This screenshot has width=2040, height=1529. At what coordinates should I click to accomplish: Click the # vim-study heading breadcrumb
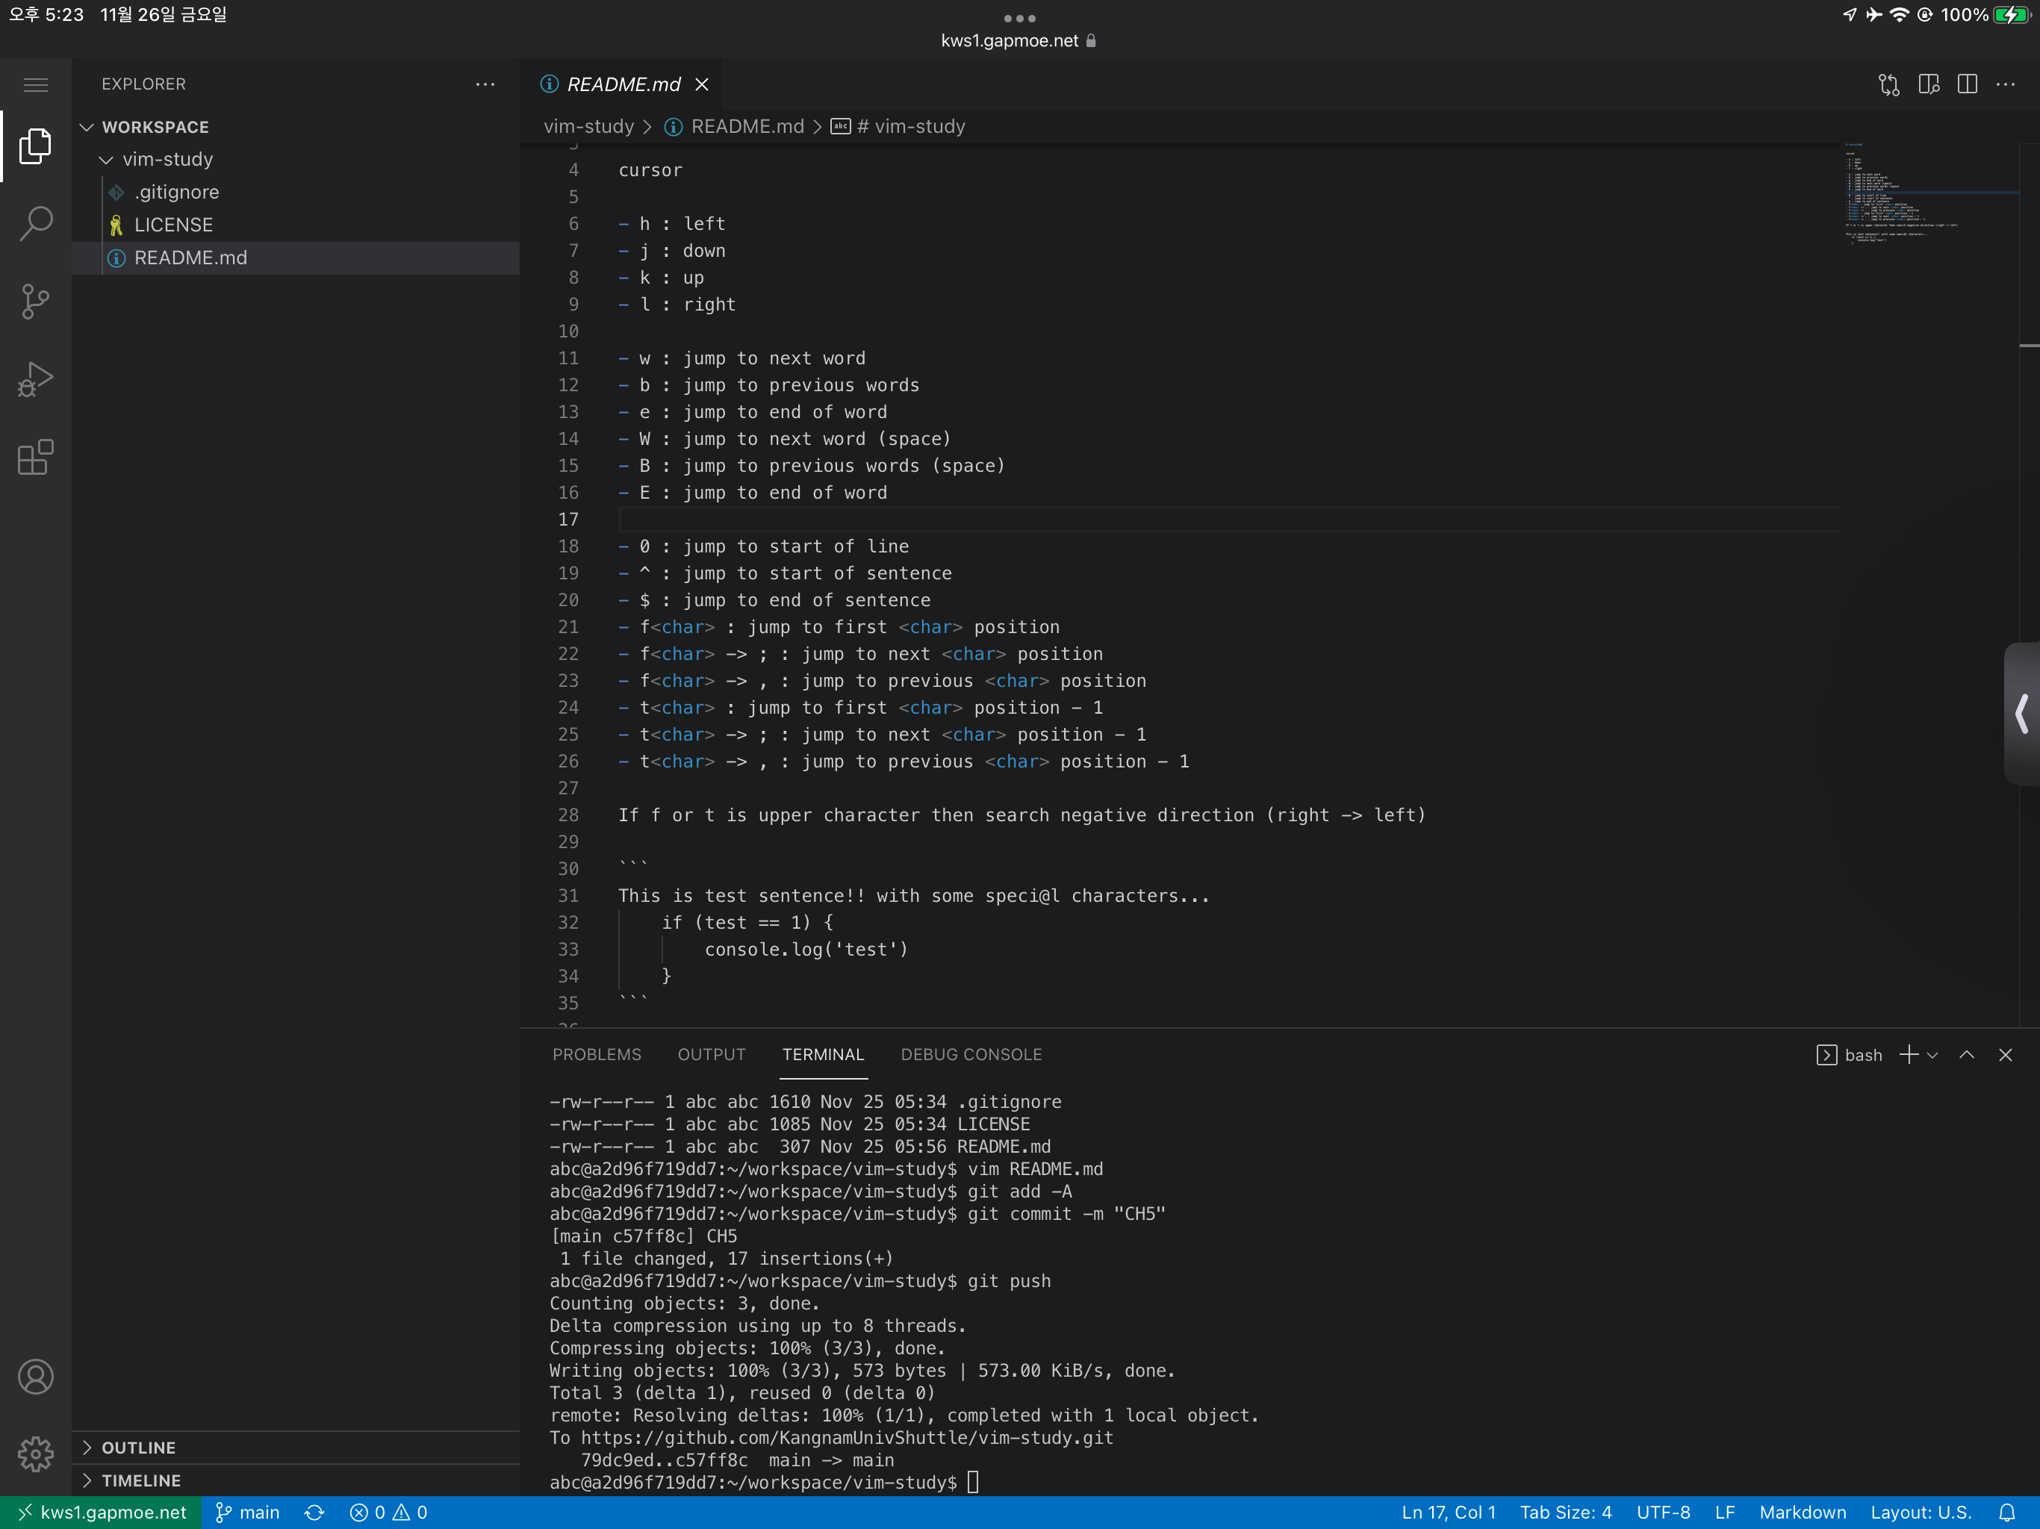click(898, 126)
